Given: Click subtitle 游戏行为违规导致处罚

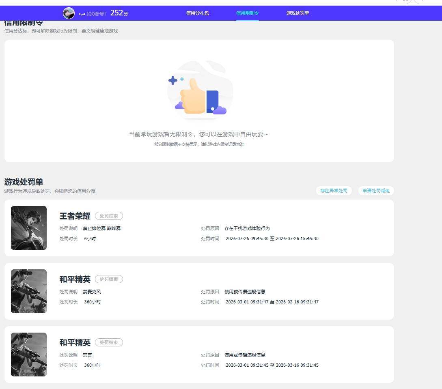Looking at the screenshot, I should [x=50, y=191].
